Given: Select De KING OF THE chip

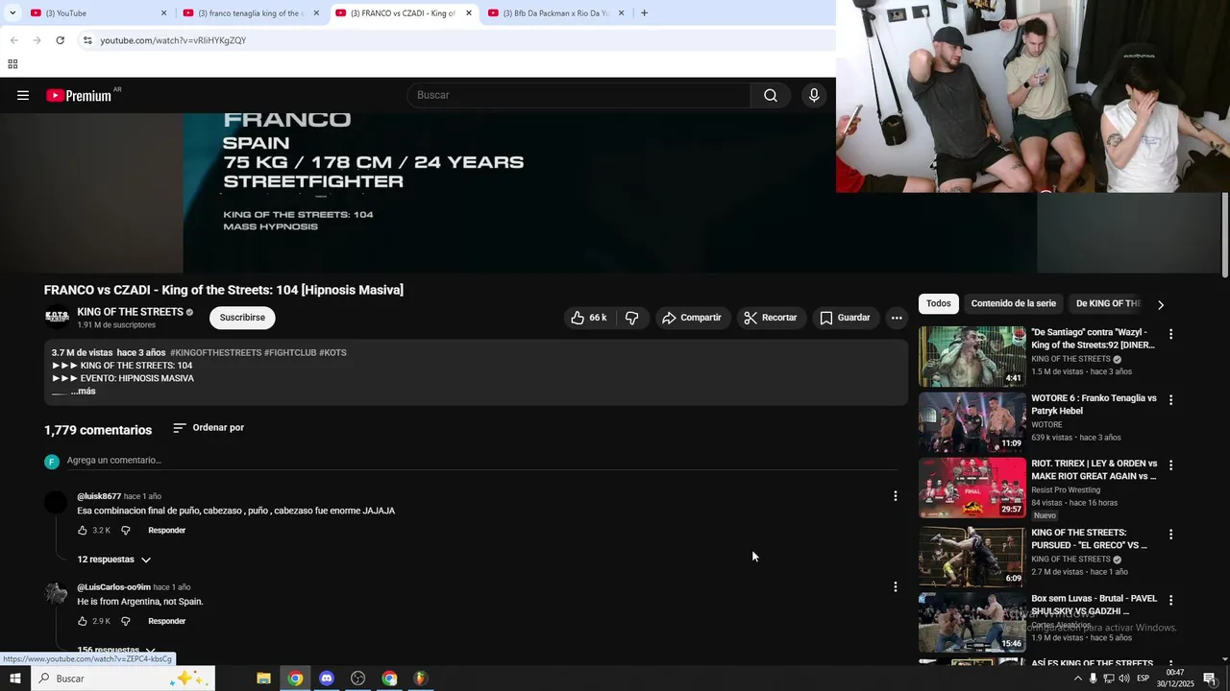Looking at the screenshot, I should [1107, 303].
